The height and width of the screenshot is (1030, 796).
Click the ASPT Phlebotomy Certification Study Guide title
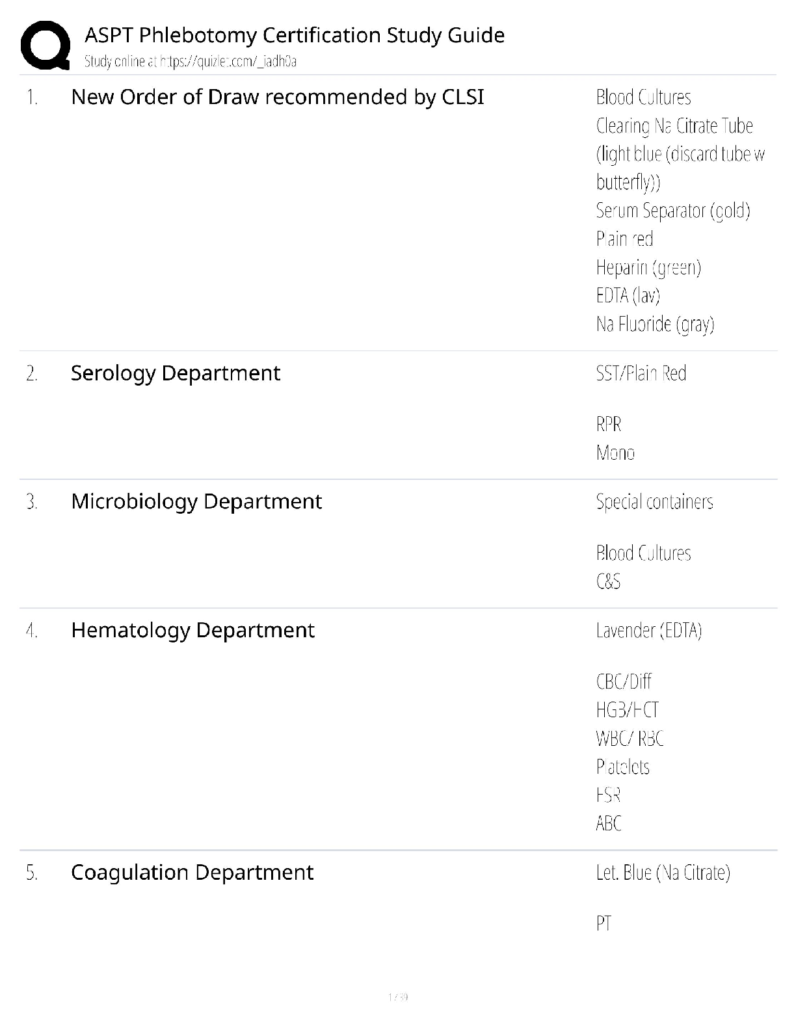click(295, 35)
